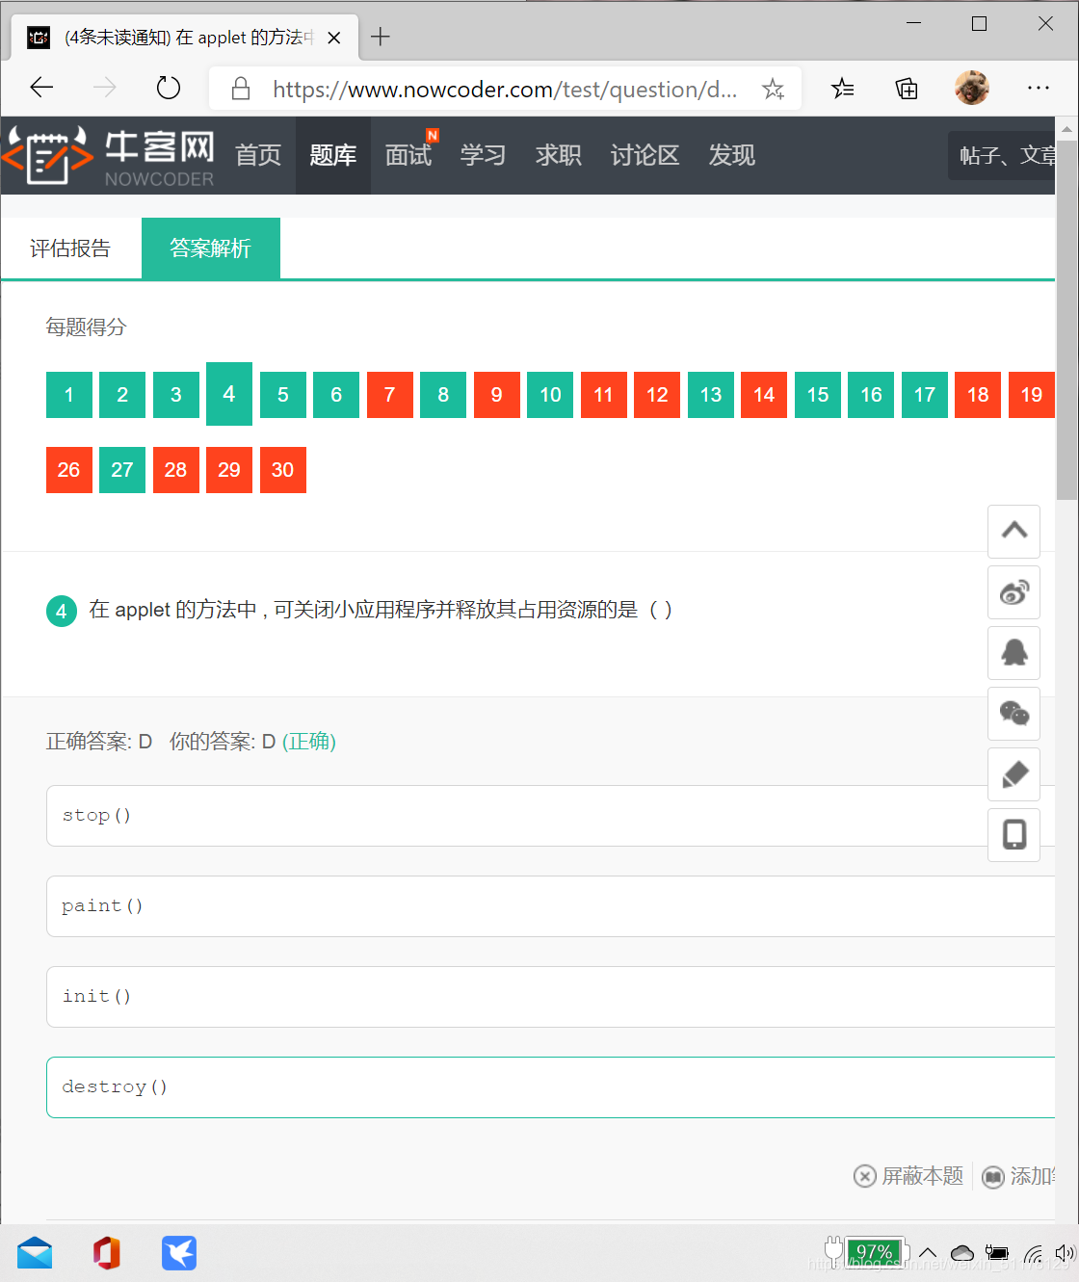Jump to question 3
The height and width of the screenshot is (1282, 1079).
[x=176, y=395]
